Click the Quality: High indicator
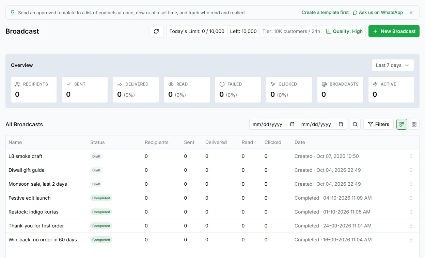 click(x=344, y=31)
